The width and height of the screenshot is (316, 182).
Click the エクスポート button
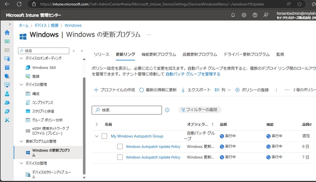196,90
